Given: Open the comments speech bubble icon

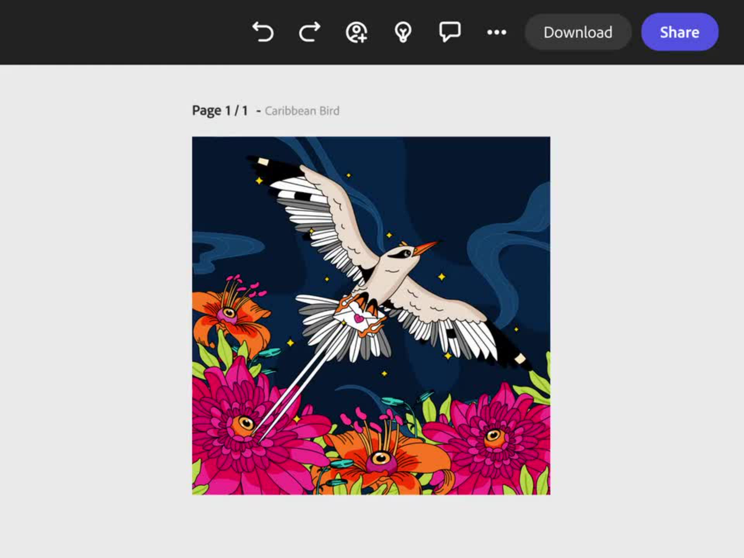Looking at the screenshot, I should 449,32.
